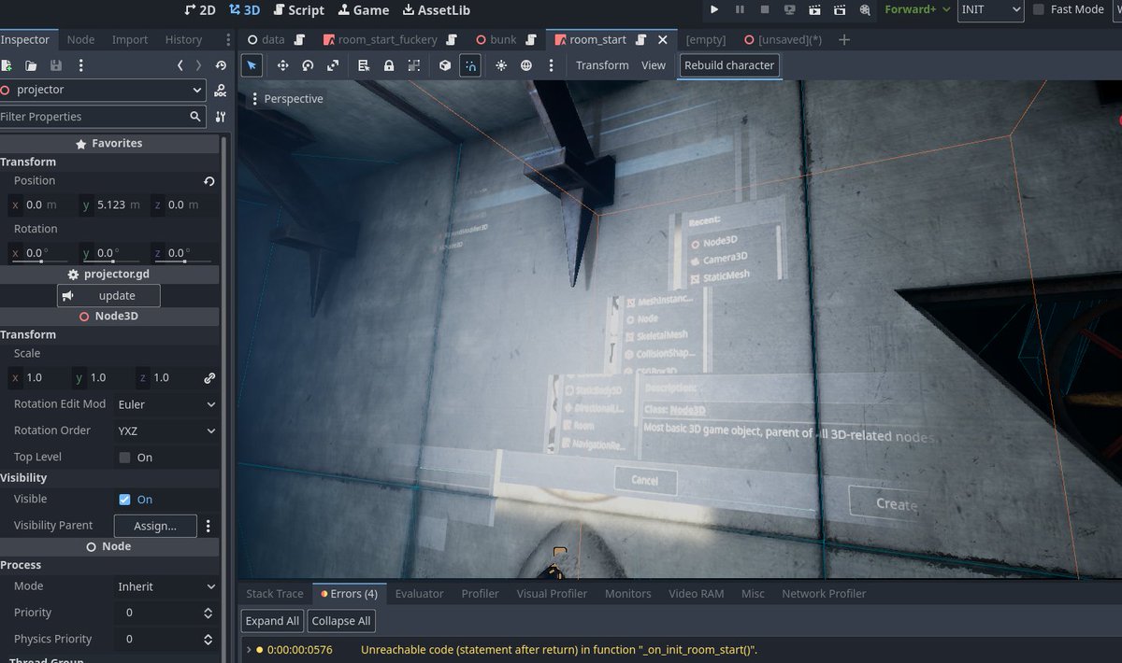
Task: Expand the Unreachable code error entry
Action: [249, 649]
